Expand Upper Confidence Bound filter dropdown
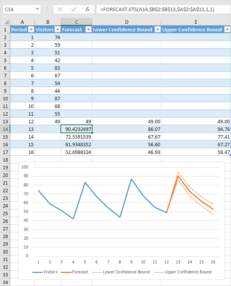Viewport: 231px width, 286px height. click(227, 29)
